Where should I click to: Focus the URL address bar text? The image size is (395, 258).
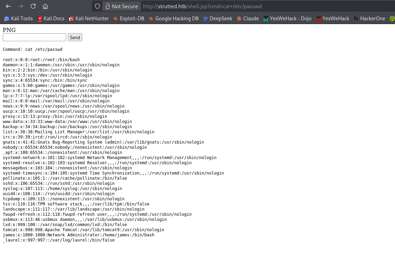[x=202, y=6]
